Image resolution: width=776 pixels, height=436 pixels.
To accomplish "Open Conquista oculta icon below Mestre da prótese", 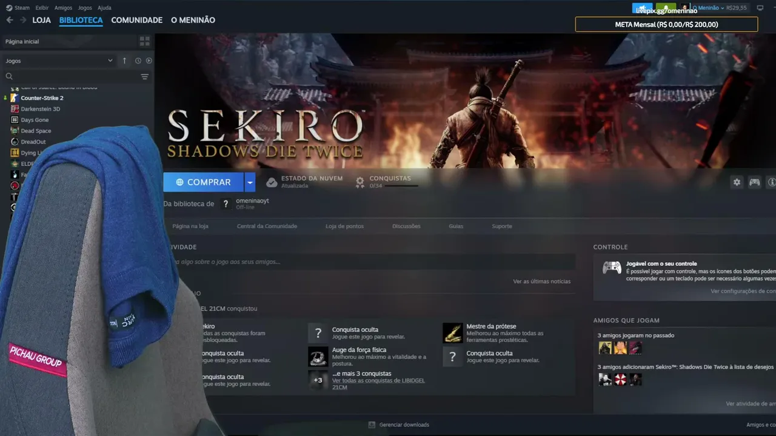I will tap(452, 357).
